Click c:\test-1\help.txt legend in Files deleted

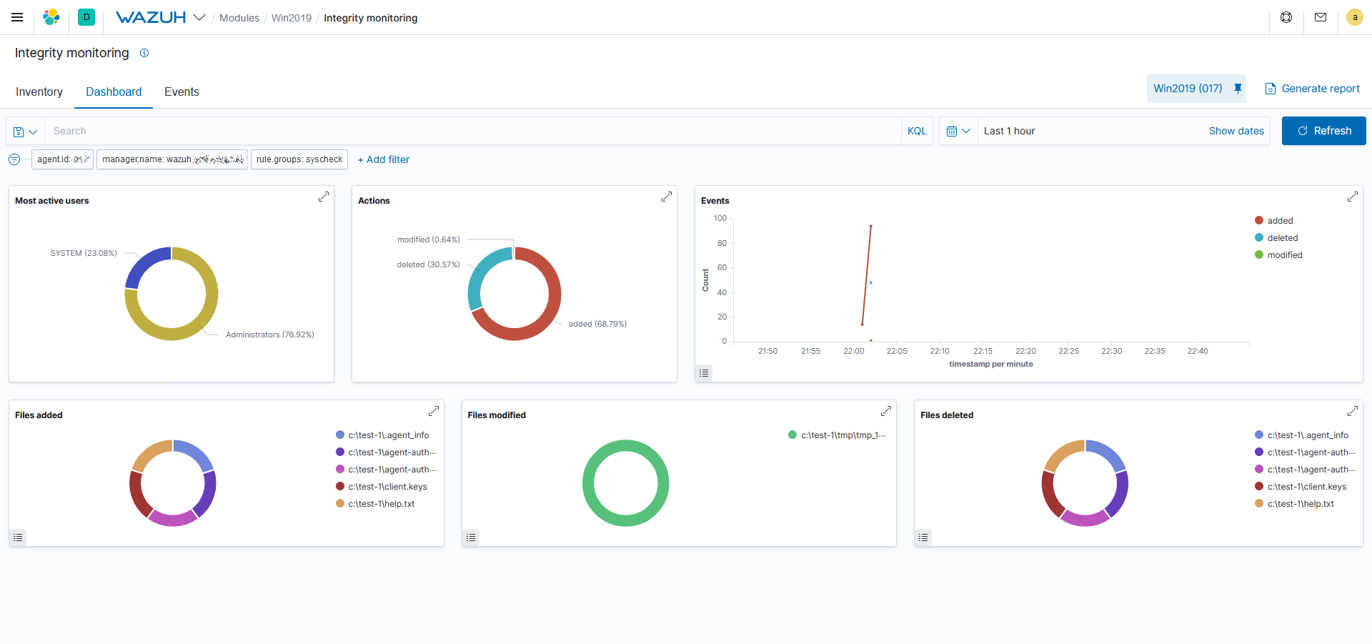[x=1294, y=504]
